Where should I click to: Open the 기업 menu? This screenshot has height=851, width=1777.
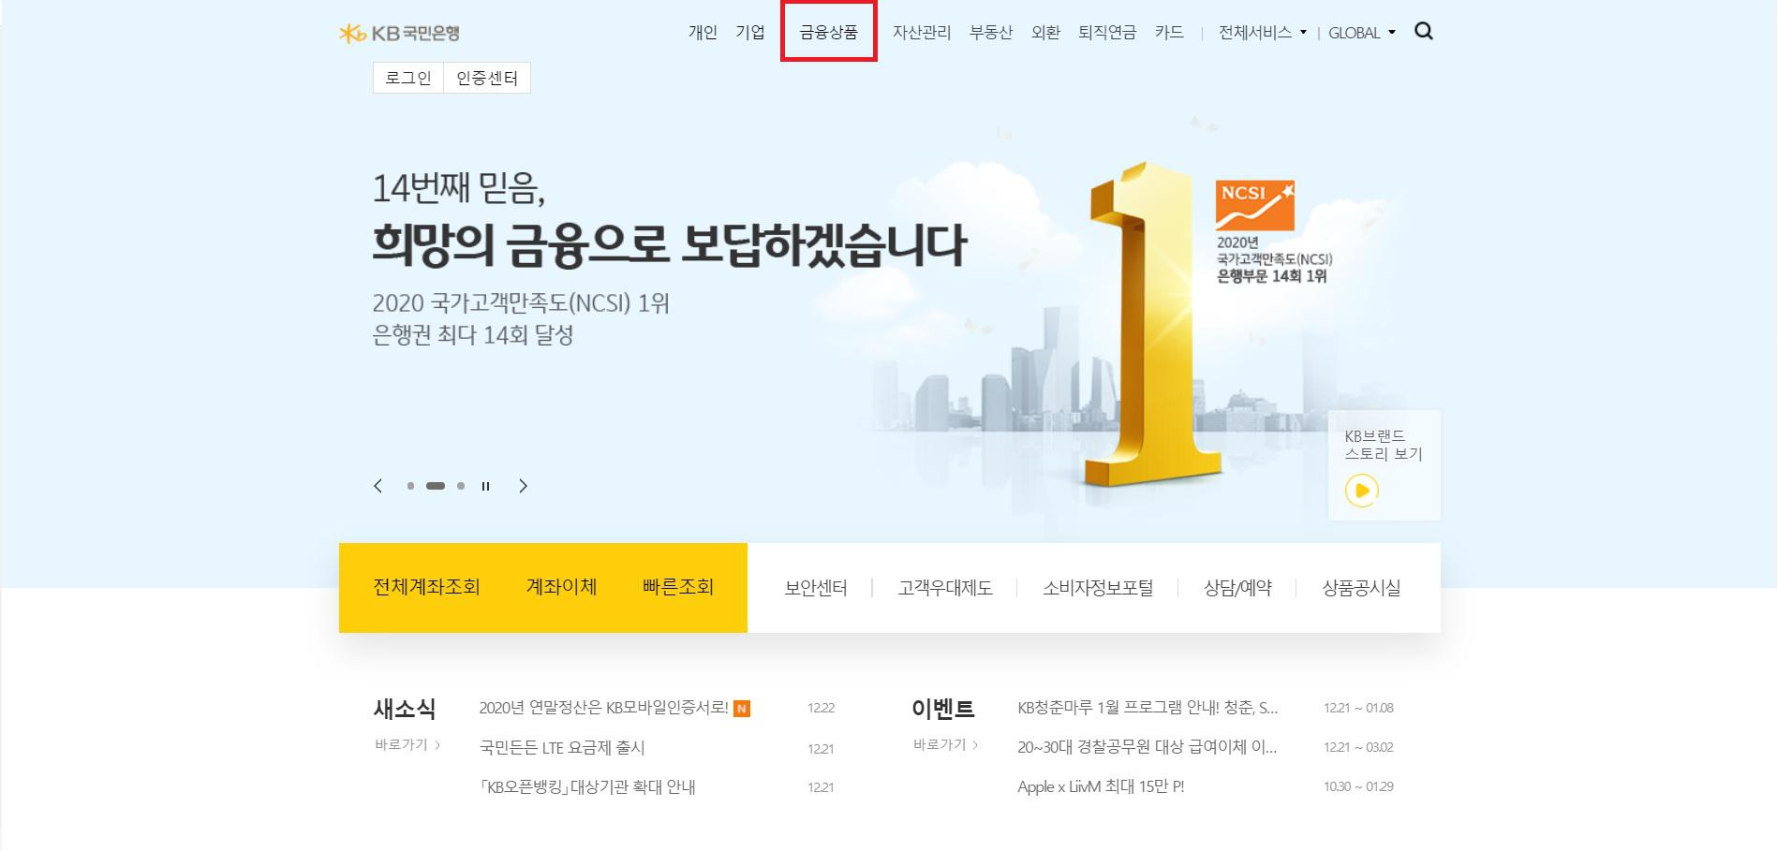point(750,33)
